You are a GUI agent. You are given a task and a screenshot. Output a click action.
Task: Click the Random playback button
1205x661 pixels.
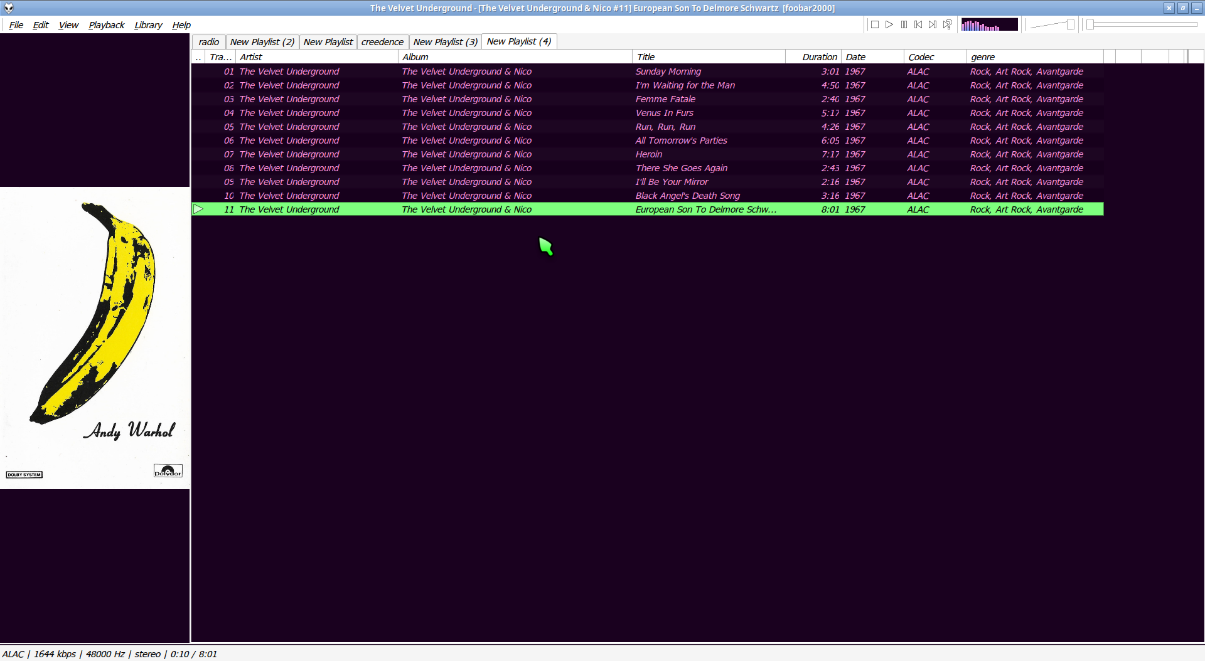tap(947, 24)
